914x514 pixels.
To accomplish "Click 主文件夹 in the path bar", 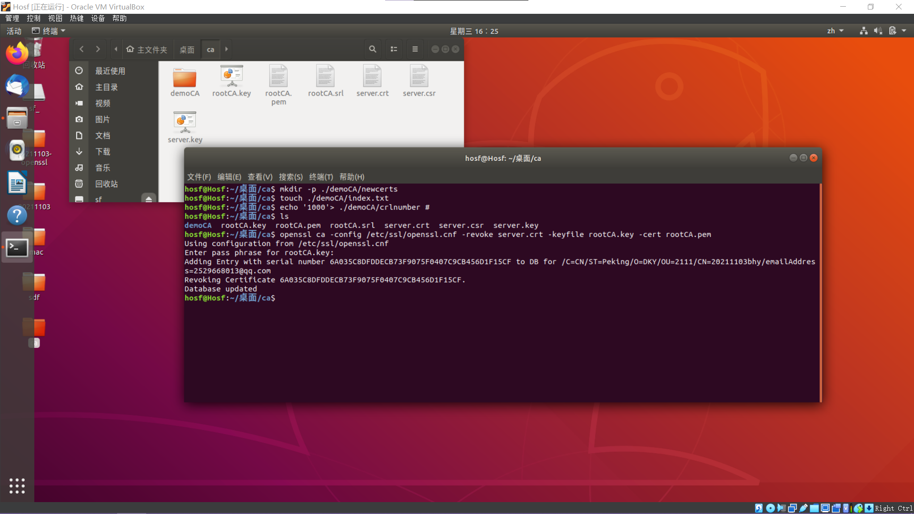I will [x=147, y=49].
